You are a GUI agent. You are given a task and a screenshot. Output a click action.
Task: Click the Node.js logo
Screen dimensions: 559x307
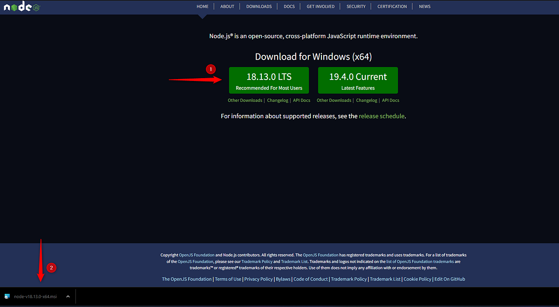(x=21, y=7)
